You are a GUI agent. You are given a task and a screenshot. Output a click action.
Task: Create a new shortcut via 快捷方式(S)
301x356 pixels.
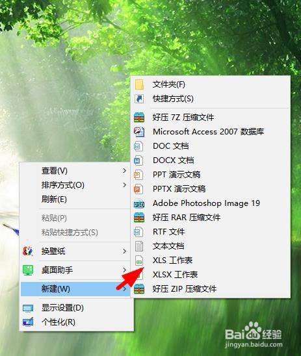(211, 99)
